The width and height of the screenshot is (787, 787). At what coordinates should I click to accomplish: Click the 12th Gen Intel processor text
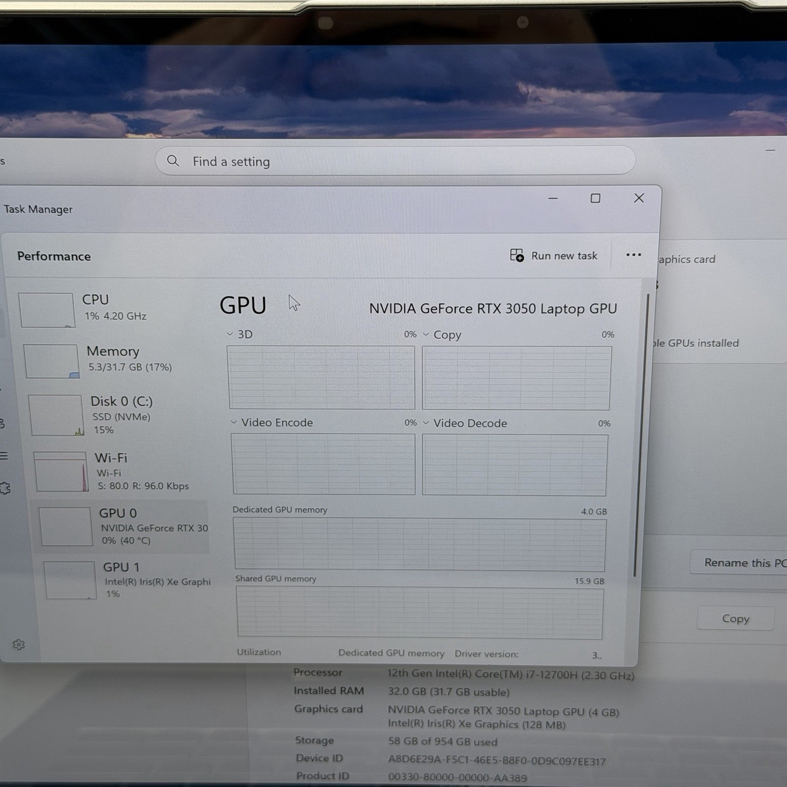coord(511,674)
